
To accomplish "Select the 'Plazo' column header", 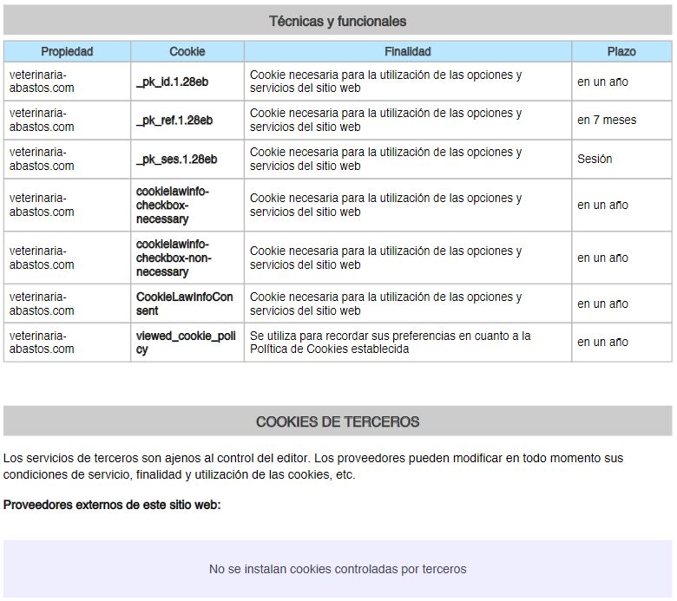I will (621, 51).
